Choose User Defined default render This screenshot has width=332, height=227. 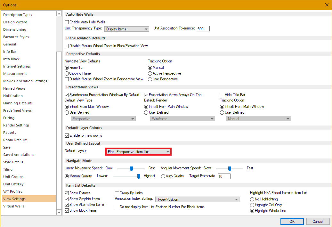point(146,112)
